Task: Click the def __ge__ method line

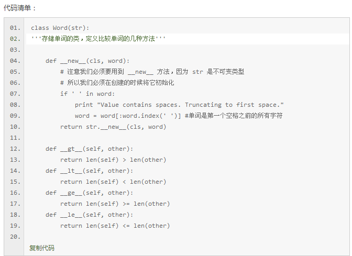Action: [x=90, y=193]
